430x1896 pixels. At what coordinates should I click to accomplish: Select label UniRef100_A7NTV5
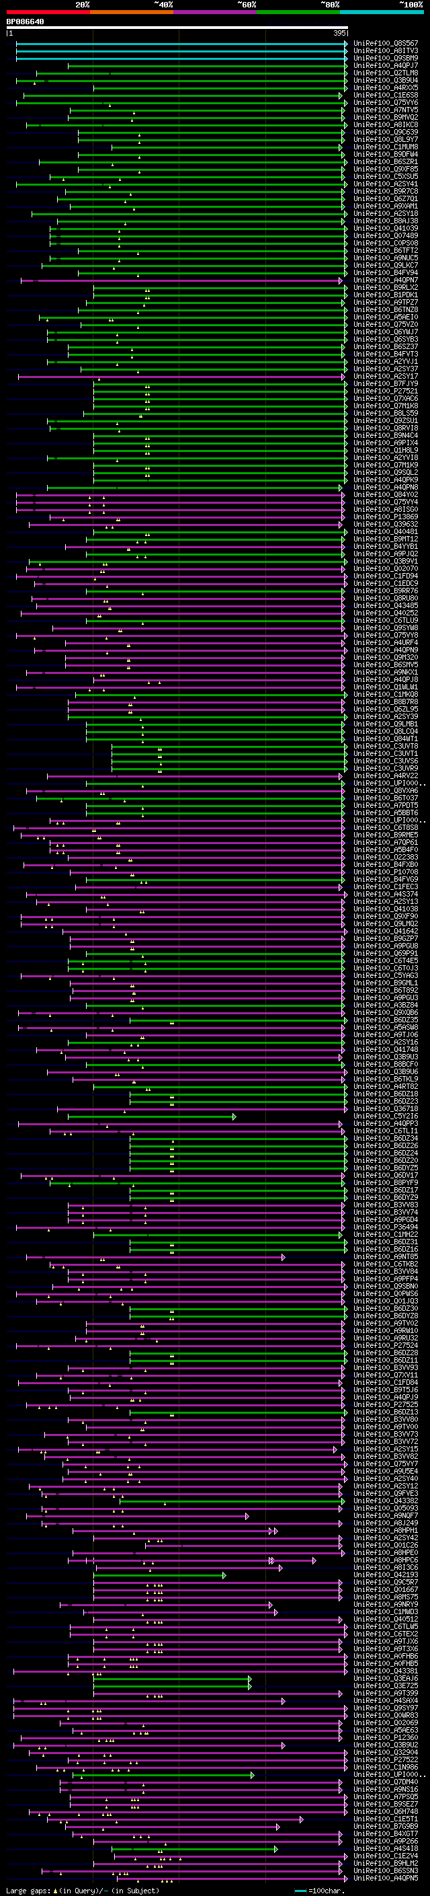pyautogui.click(x=386, y=110)
